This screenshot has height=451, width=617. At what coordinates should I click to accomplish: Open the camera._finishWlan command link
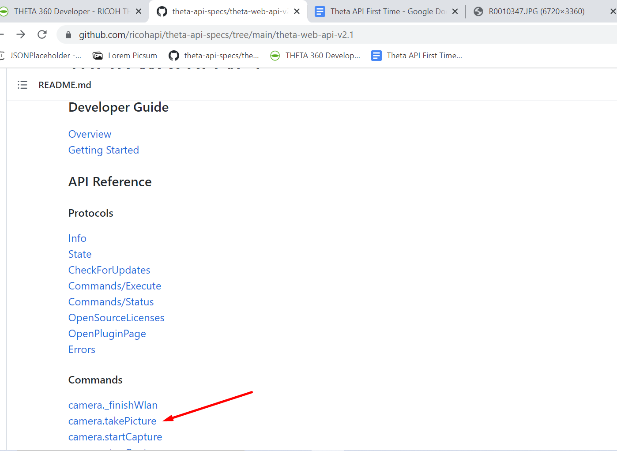pos(113,405)
